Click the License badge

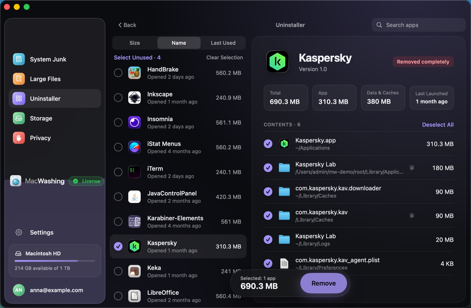pos(87,181)
